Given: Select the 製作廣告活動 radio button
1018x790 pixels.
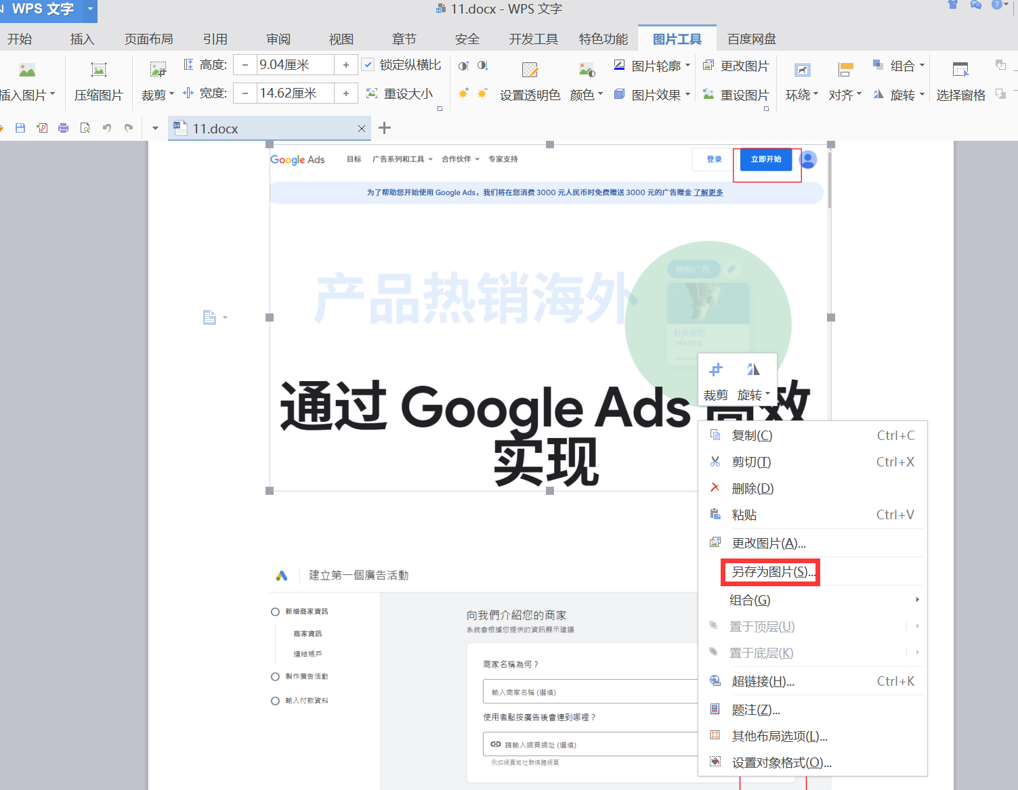Looking at the screenshot, I should coord(275,677).
